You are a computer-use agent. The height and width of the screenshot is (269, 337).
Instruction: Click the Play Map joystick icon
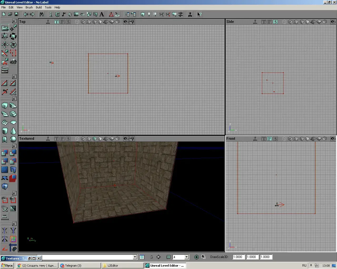(x=190, y=14)
